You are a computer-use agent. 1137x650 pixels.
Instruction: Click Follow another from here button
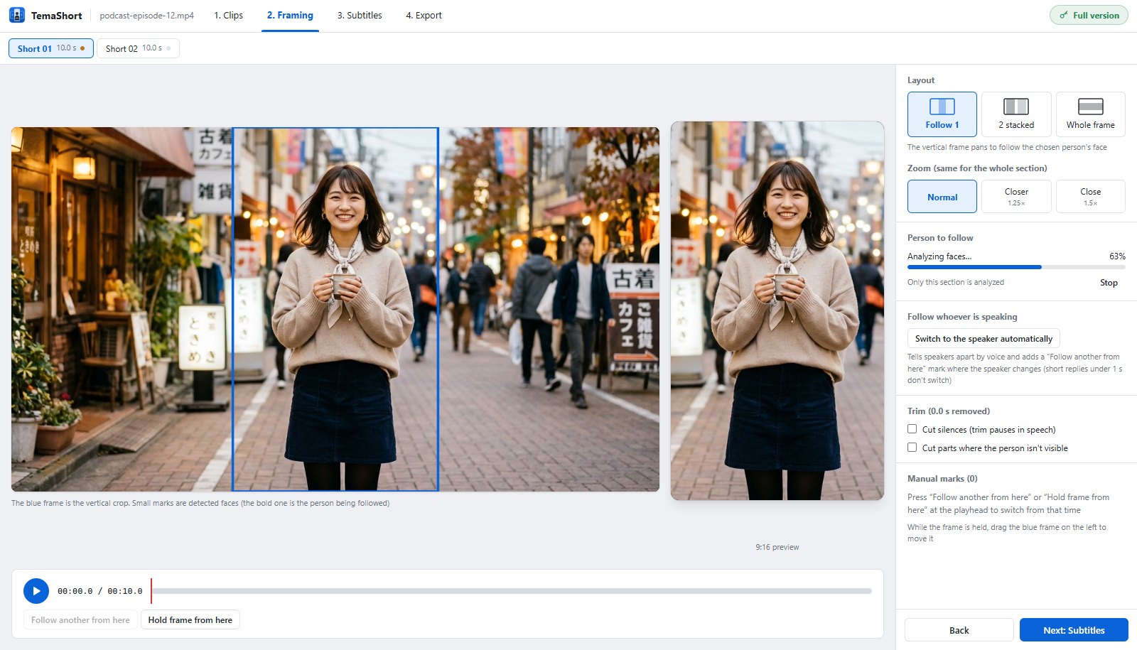80,620
